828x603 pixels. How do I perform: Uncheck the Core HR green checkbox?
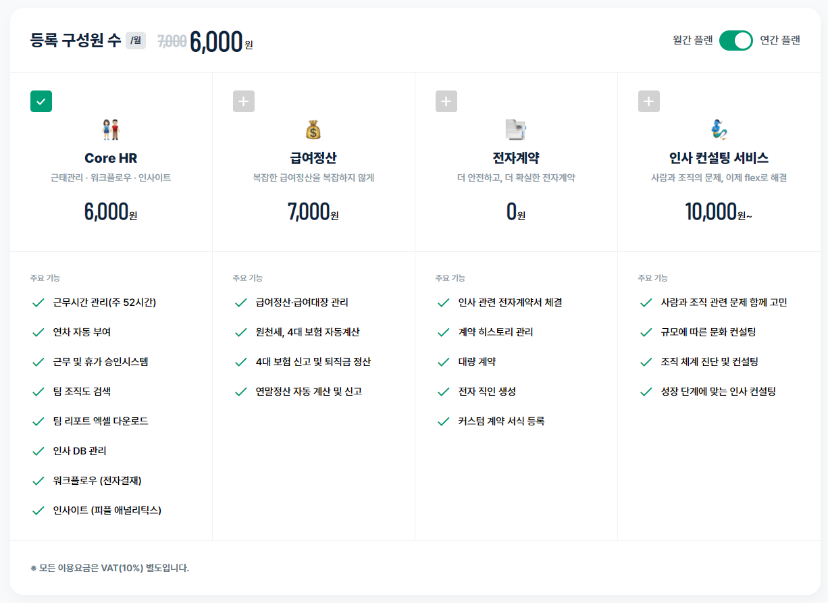[41, 101]
